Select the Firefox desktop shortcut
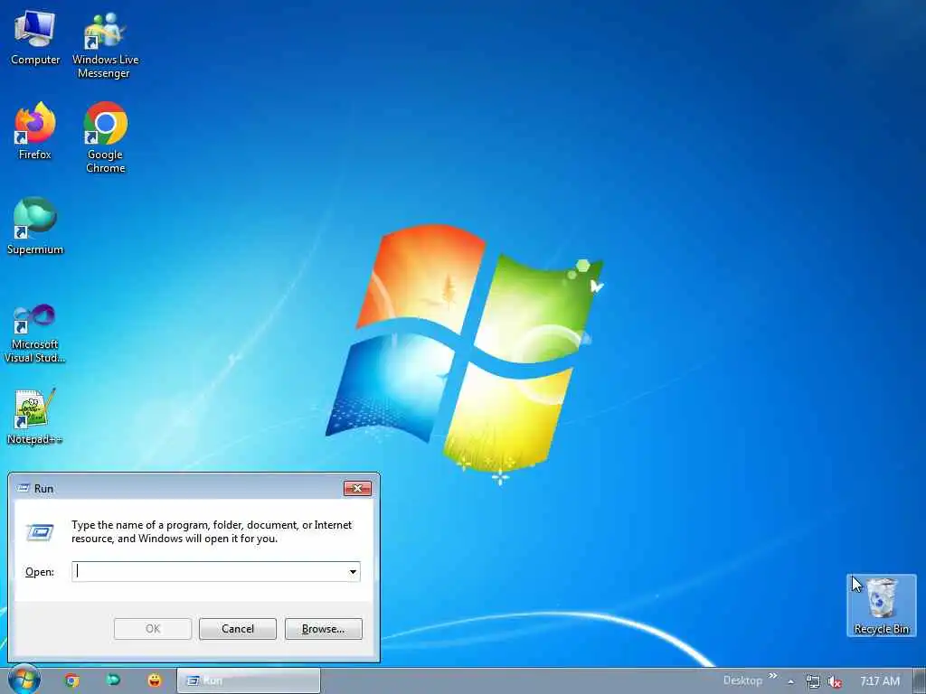This screenshot has height=694, width=926. (35, 131)
